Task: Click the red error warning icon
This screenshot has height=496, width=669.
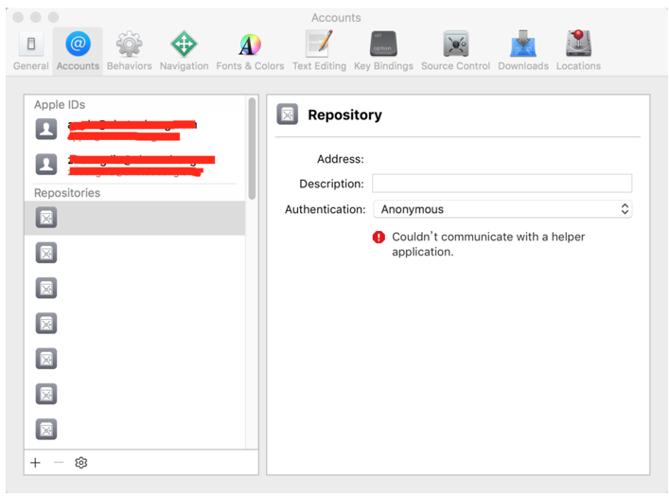Action: tap(379, 237)
